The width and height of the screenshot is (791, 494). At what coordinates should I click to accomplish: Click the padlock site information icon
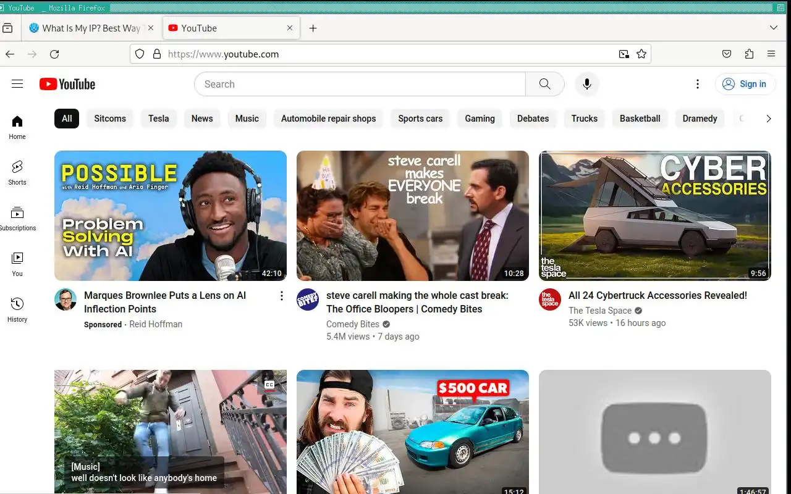tap(156, 54)
